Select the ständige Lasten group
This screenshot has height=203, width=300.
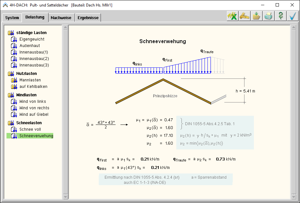coord(31,33)
